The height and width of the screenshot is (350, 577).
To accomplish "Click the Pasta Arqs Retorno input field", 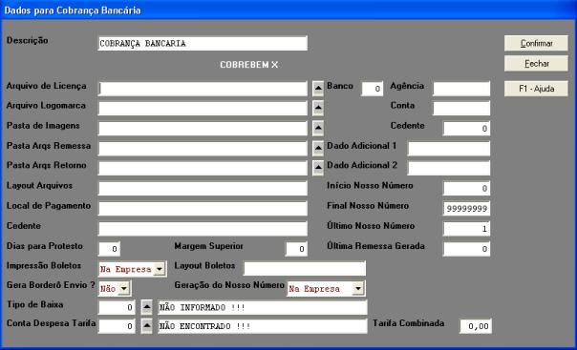I will (203, 168).
